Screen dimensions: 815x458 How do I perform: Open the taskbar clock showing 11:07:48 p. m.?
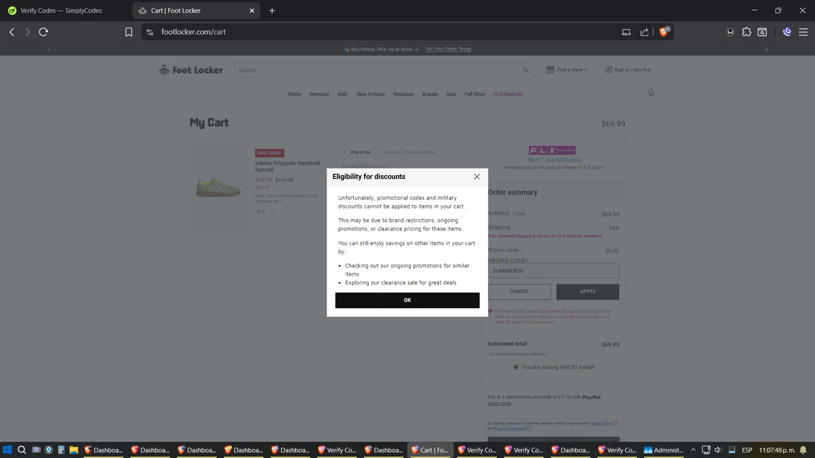[777, 450]
